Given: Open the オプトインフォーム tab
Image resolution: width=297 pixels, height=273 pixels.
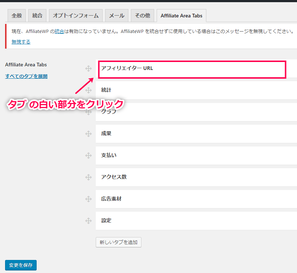Looking at the screenshot, I should click(x=76, y=16).
